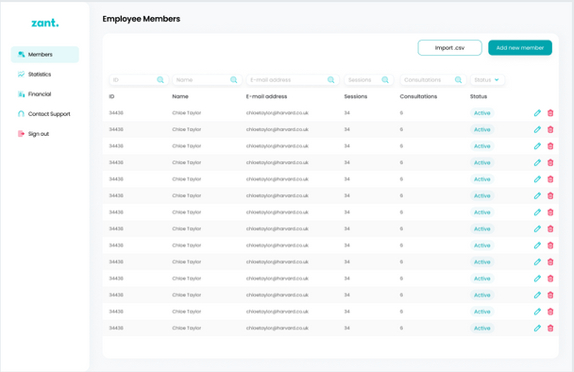Click the Consultations column header
This screenshot has width=574, height=372.
click(418, 96)
